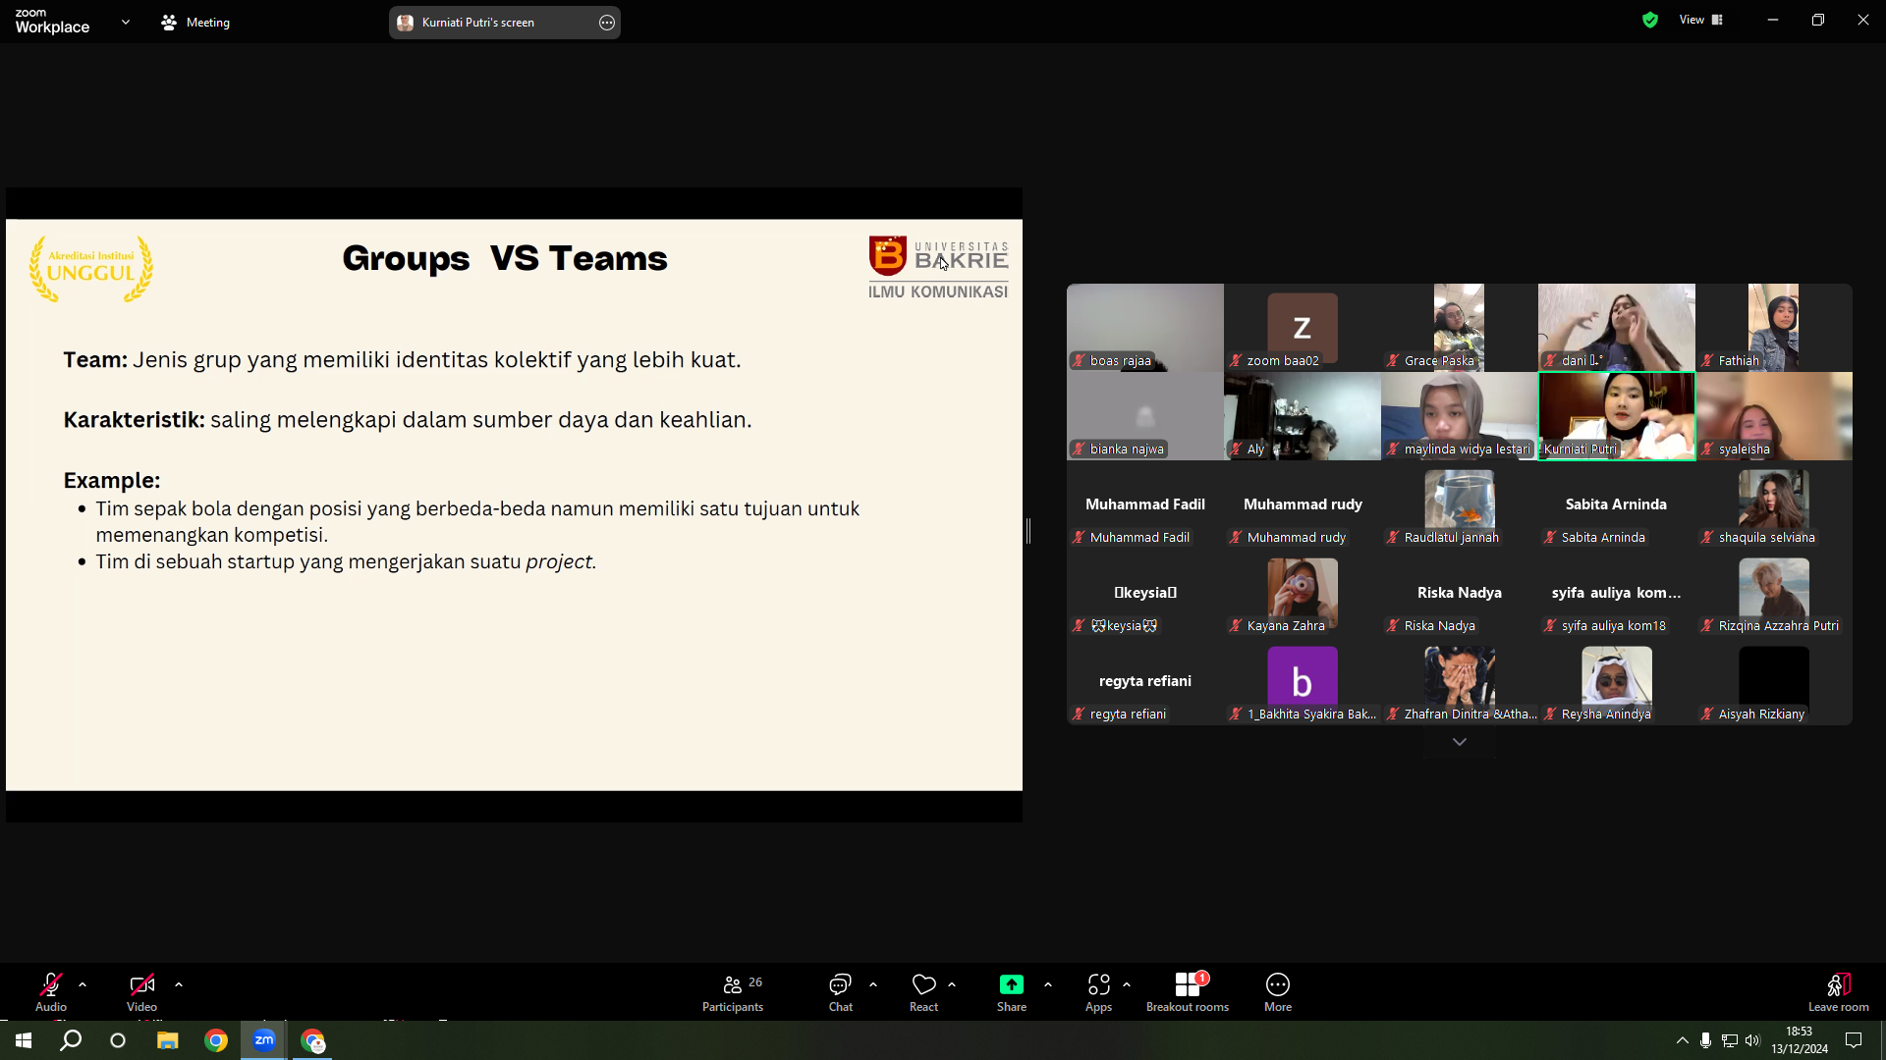Select syaleisha's video tile
Screen dimensions: 1886x1060
click(1774, 416)
